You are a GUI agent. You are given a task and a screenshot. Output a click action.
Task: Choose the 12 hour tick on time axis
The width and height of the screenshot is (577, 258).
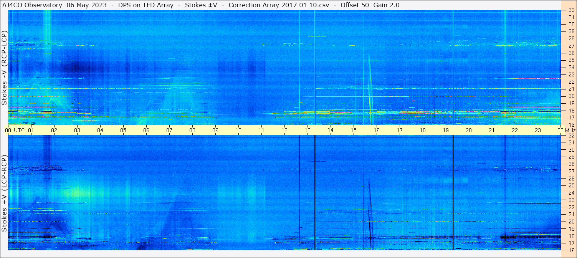click(x=284, y=130)
